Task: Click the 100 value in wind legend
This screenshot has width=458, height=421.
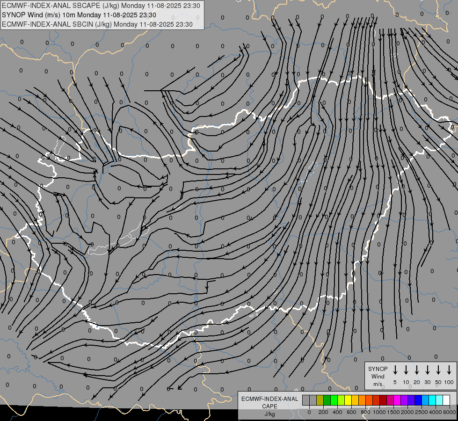Action: click(x=449, y=382)
